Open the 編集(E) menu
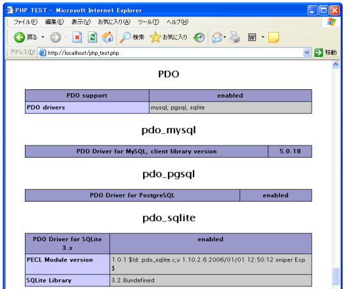 tap(54, 22)
